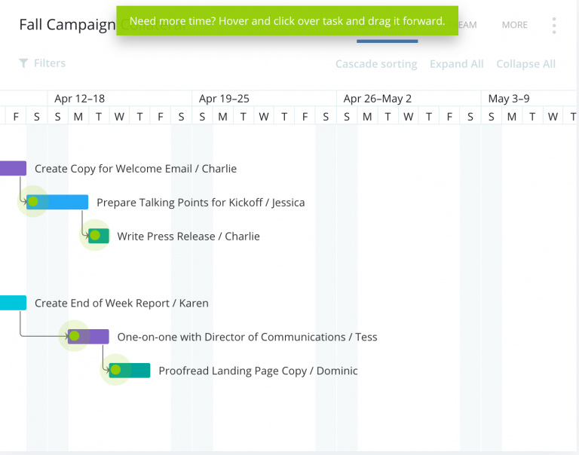Open the Write Press Release / Charlie label
579x455 pixels.
click(x=188, y=237)
